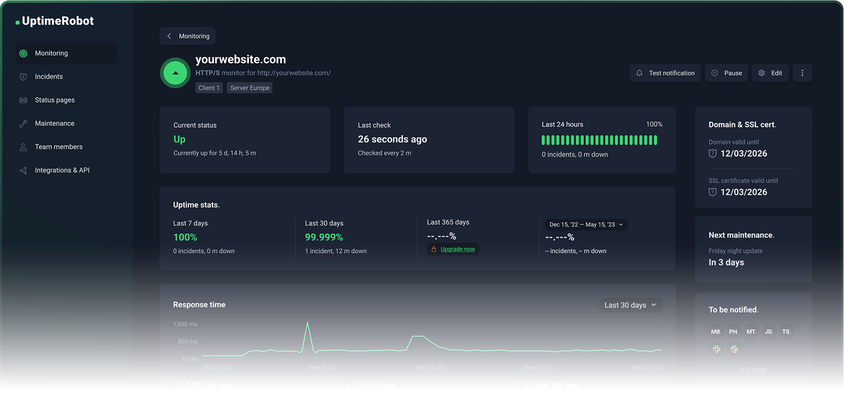Image resolution: width=844 pixels, height=402 pixels.
Task: Click the Upgrade now link
Action: point(458,249)
